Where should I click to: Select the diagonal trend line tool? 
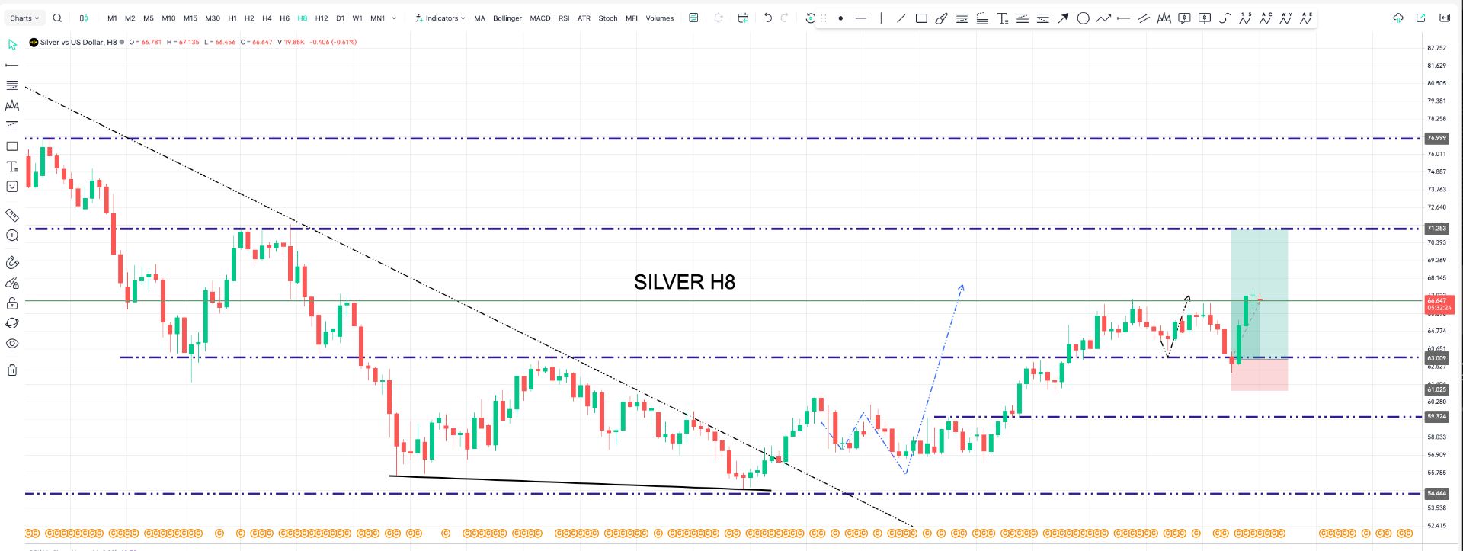click(x=901, y=18)
